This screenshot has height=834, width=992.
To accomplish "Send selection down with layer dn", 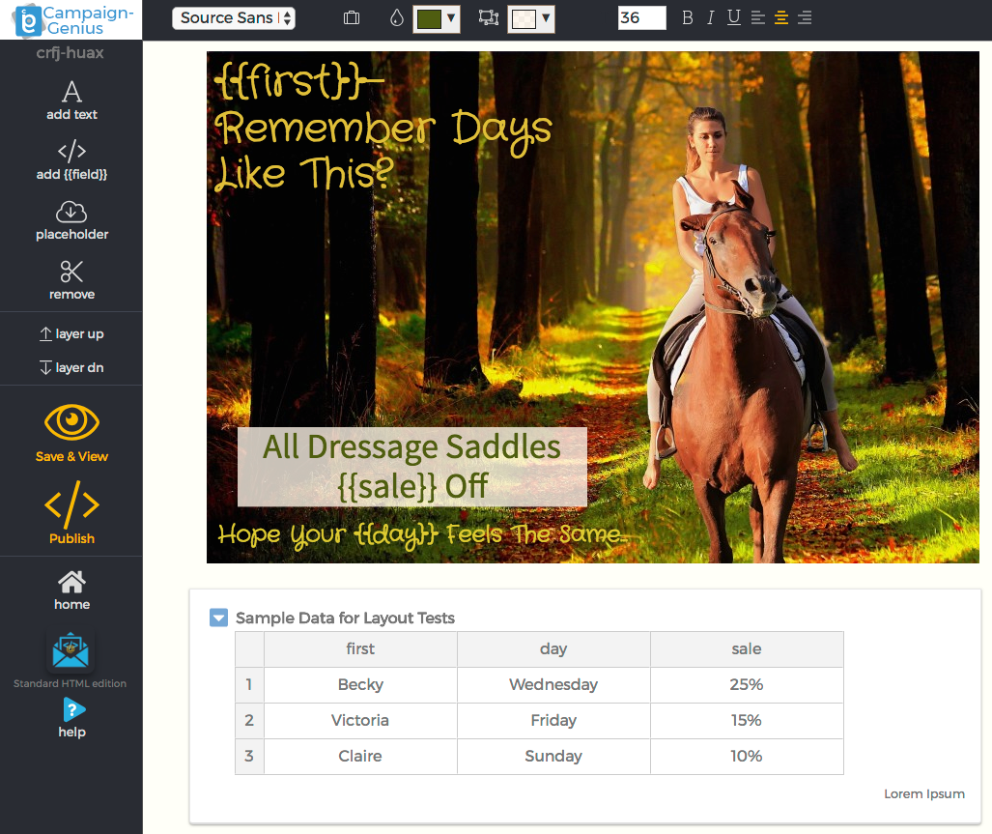I will tap(71, 367).
